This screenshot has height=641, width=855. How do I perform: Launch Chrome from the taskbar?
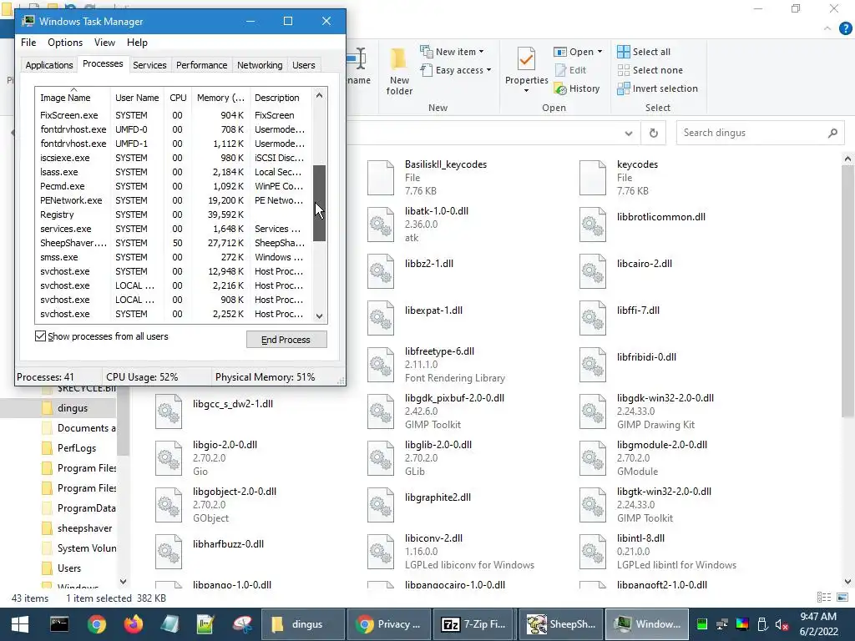[x=97, y=624]
